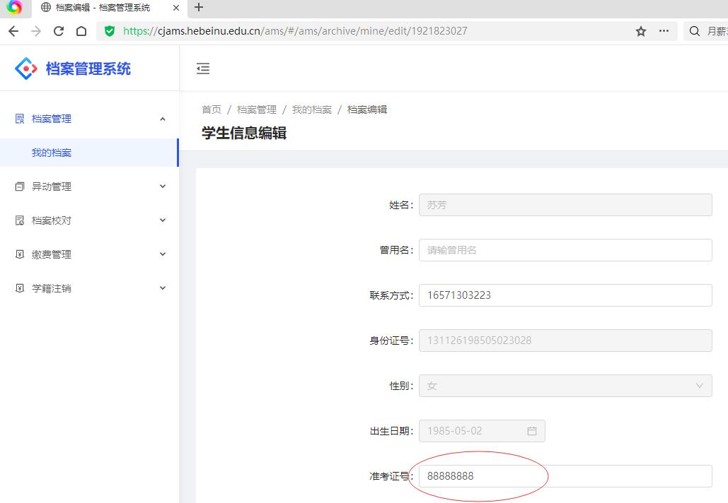The width and height of the screenshot is (728, 503).
Task: Click into the 曾用名 input field
Action: [x=565, y=250]
